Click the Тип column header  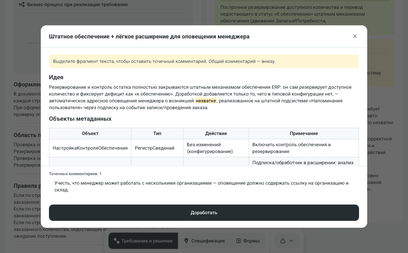[x=157, y=133]
